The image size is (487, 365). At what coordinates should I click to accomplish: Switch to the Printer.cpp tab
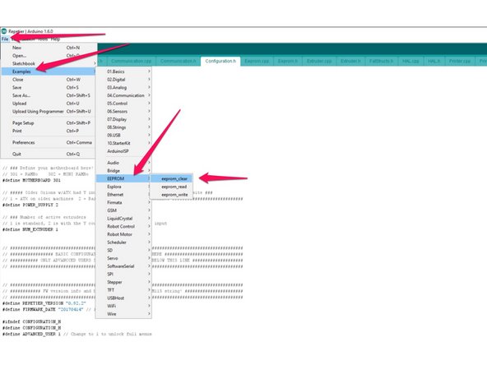tap(460, 61)
